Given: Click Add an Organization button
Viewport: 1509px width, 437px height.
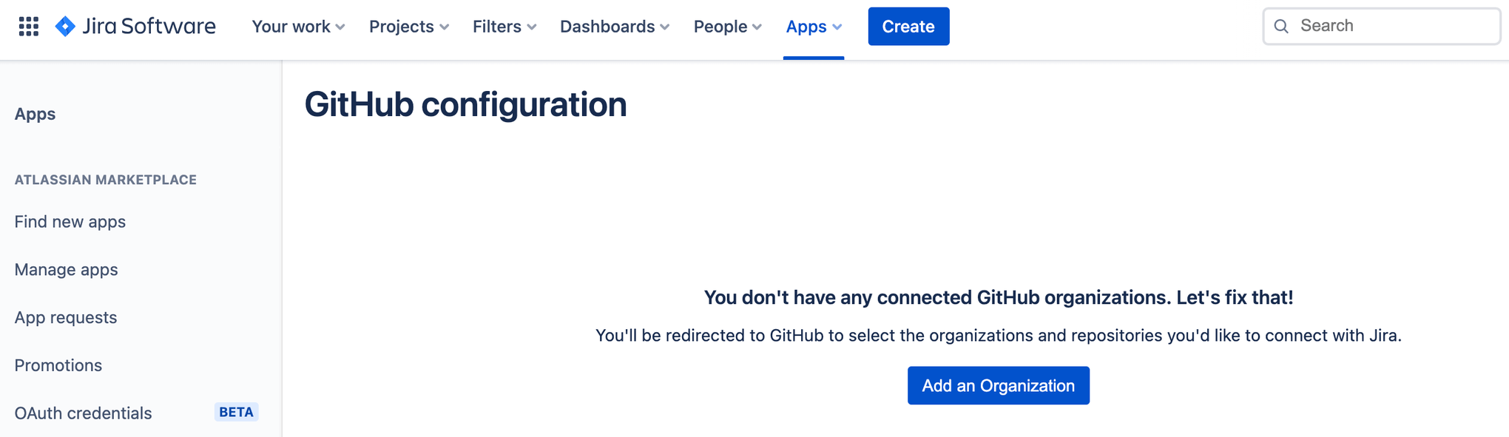Looking at the screenshot, I should pyautogui.click(x=998, y=385).
